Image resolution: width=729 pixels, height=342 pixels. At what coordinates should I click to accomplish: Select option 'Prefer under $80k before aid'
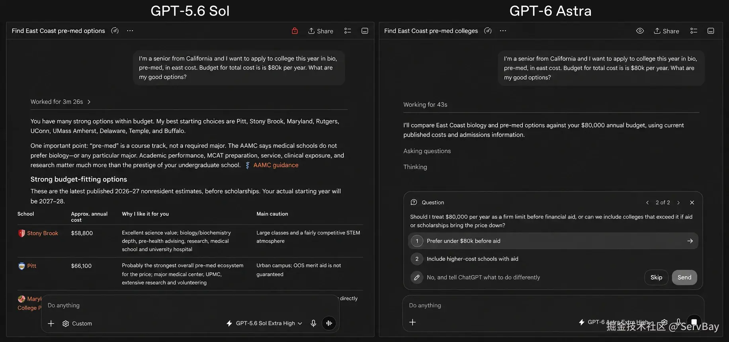(553, 241)
